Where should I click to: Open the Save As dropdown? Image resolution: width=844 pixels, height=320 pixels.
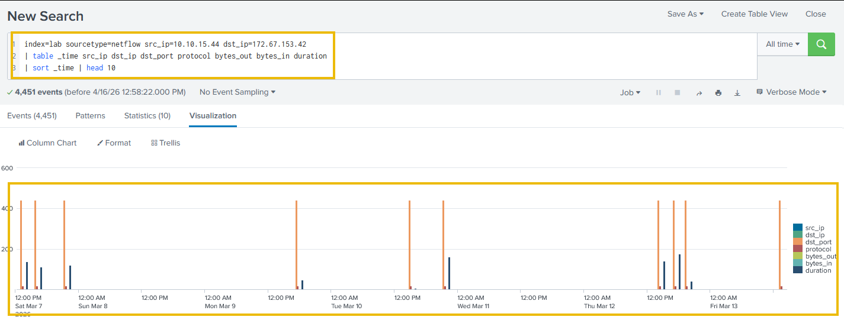pos(685,14)
